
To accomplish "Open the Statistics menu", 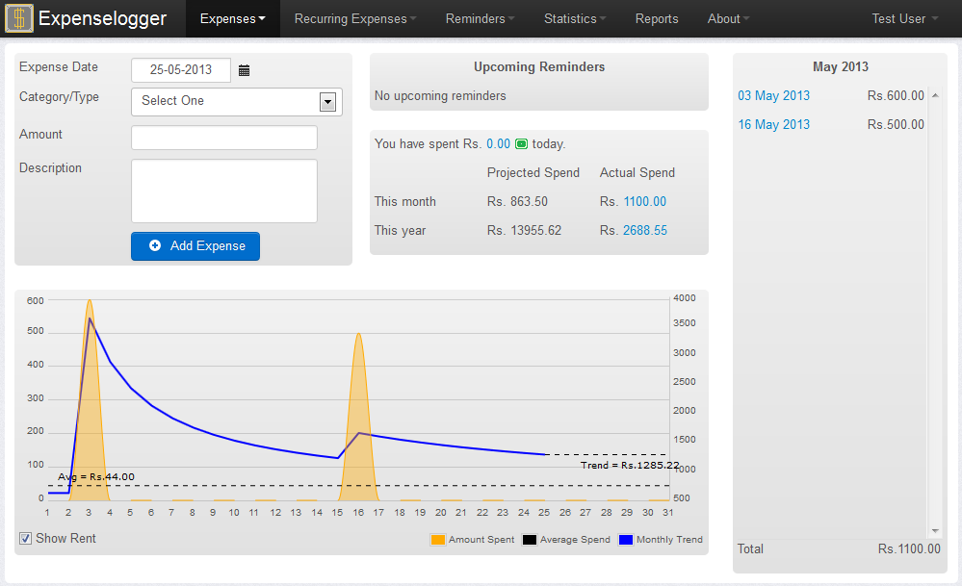I will (574, 18).
